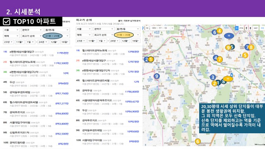This screenshot has width=265, height=149.
Task: Open the 신림푸르지오1차 9위 listing
Action: (x=36, y=134)
